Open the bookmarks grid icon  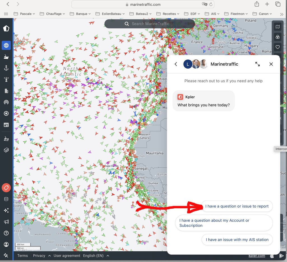point(6,14)
